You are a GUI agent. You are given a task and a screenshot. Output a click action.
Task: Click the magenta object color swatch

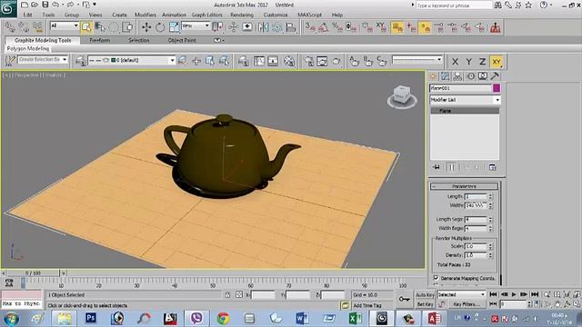pyautogui.click(x=497, y=88)
